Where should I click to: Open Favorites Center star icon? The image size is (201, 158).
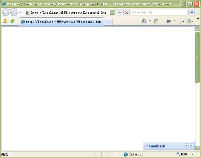5,21
